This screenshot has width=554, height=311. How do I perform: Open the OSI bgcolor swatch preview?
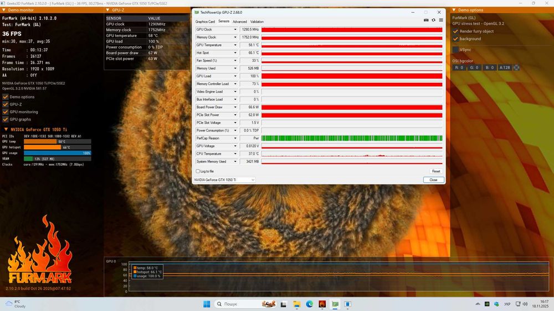tap(516, 67)
